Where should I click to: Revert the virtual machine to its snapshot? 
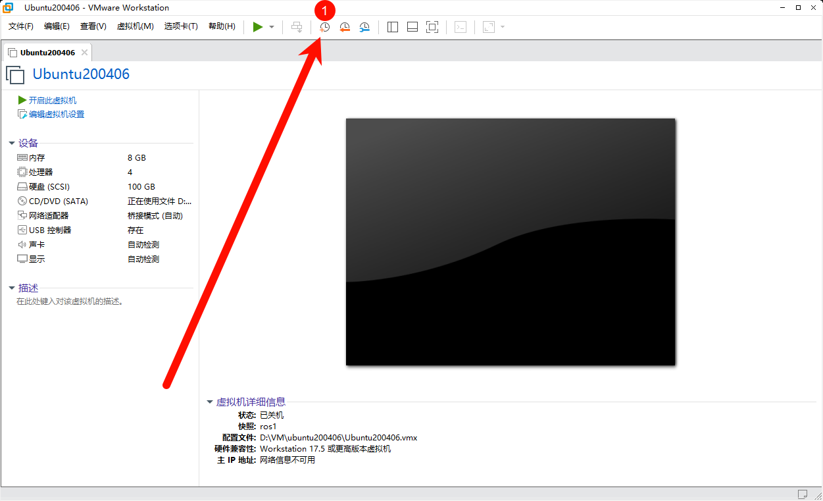[345, 27]
